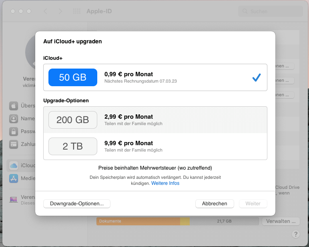Click the Apple-ID window title
This screenshot has height=247, width=309.
[x=99, y=11]
